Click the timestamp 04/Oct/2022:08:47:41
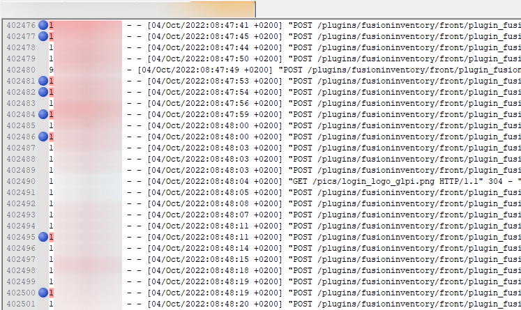Image resolution: width=521 pixels, height=310 pixels. point(200,25)
